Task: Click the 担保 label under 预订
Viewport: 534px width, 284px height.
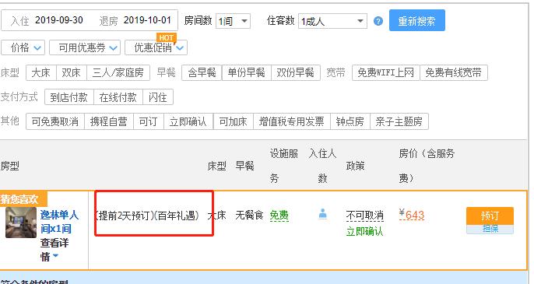Action: [x=490, y=229]
